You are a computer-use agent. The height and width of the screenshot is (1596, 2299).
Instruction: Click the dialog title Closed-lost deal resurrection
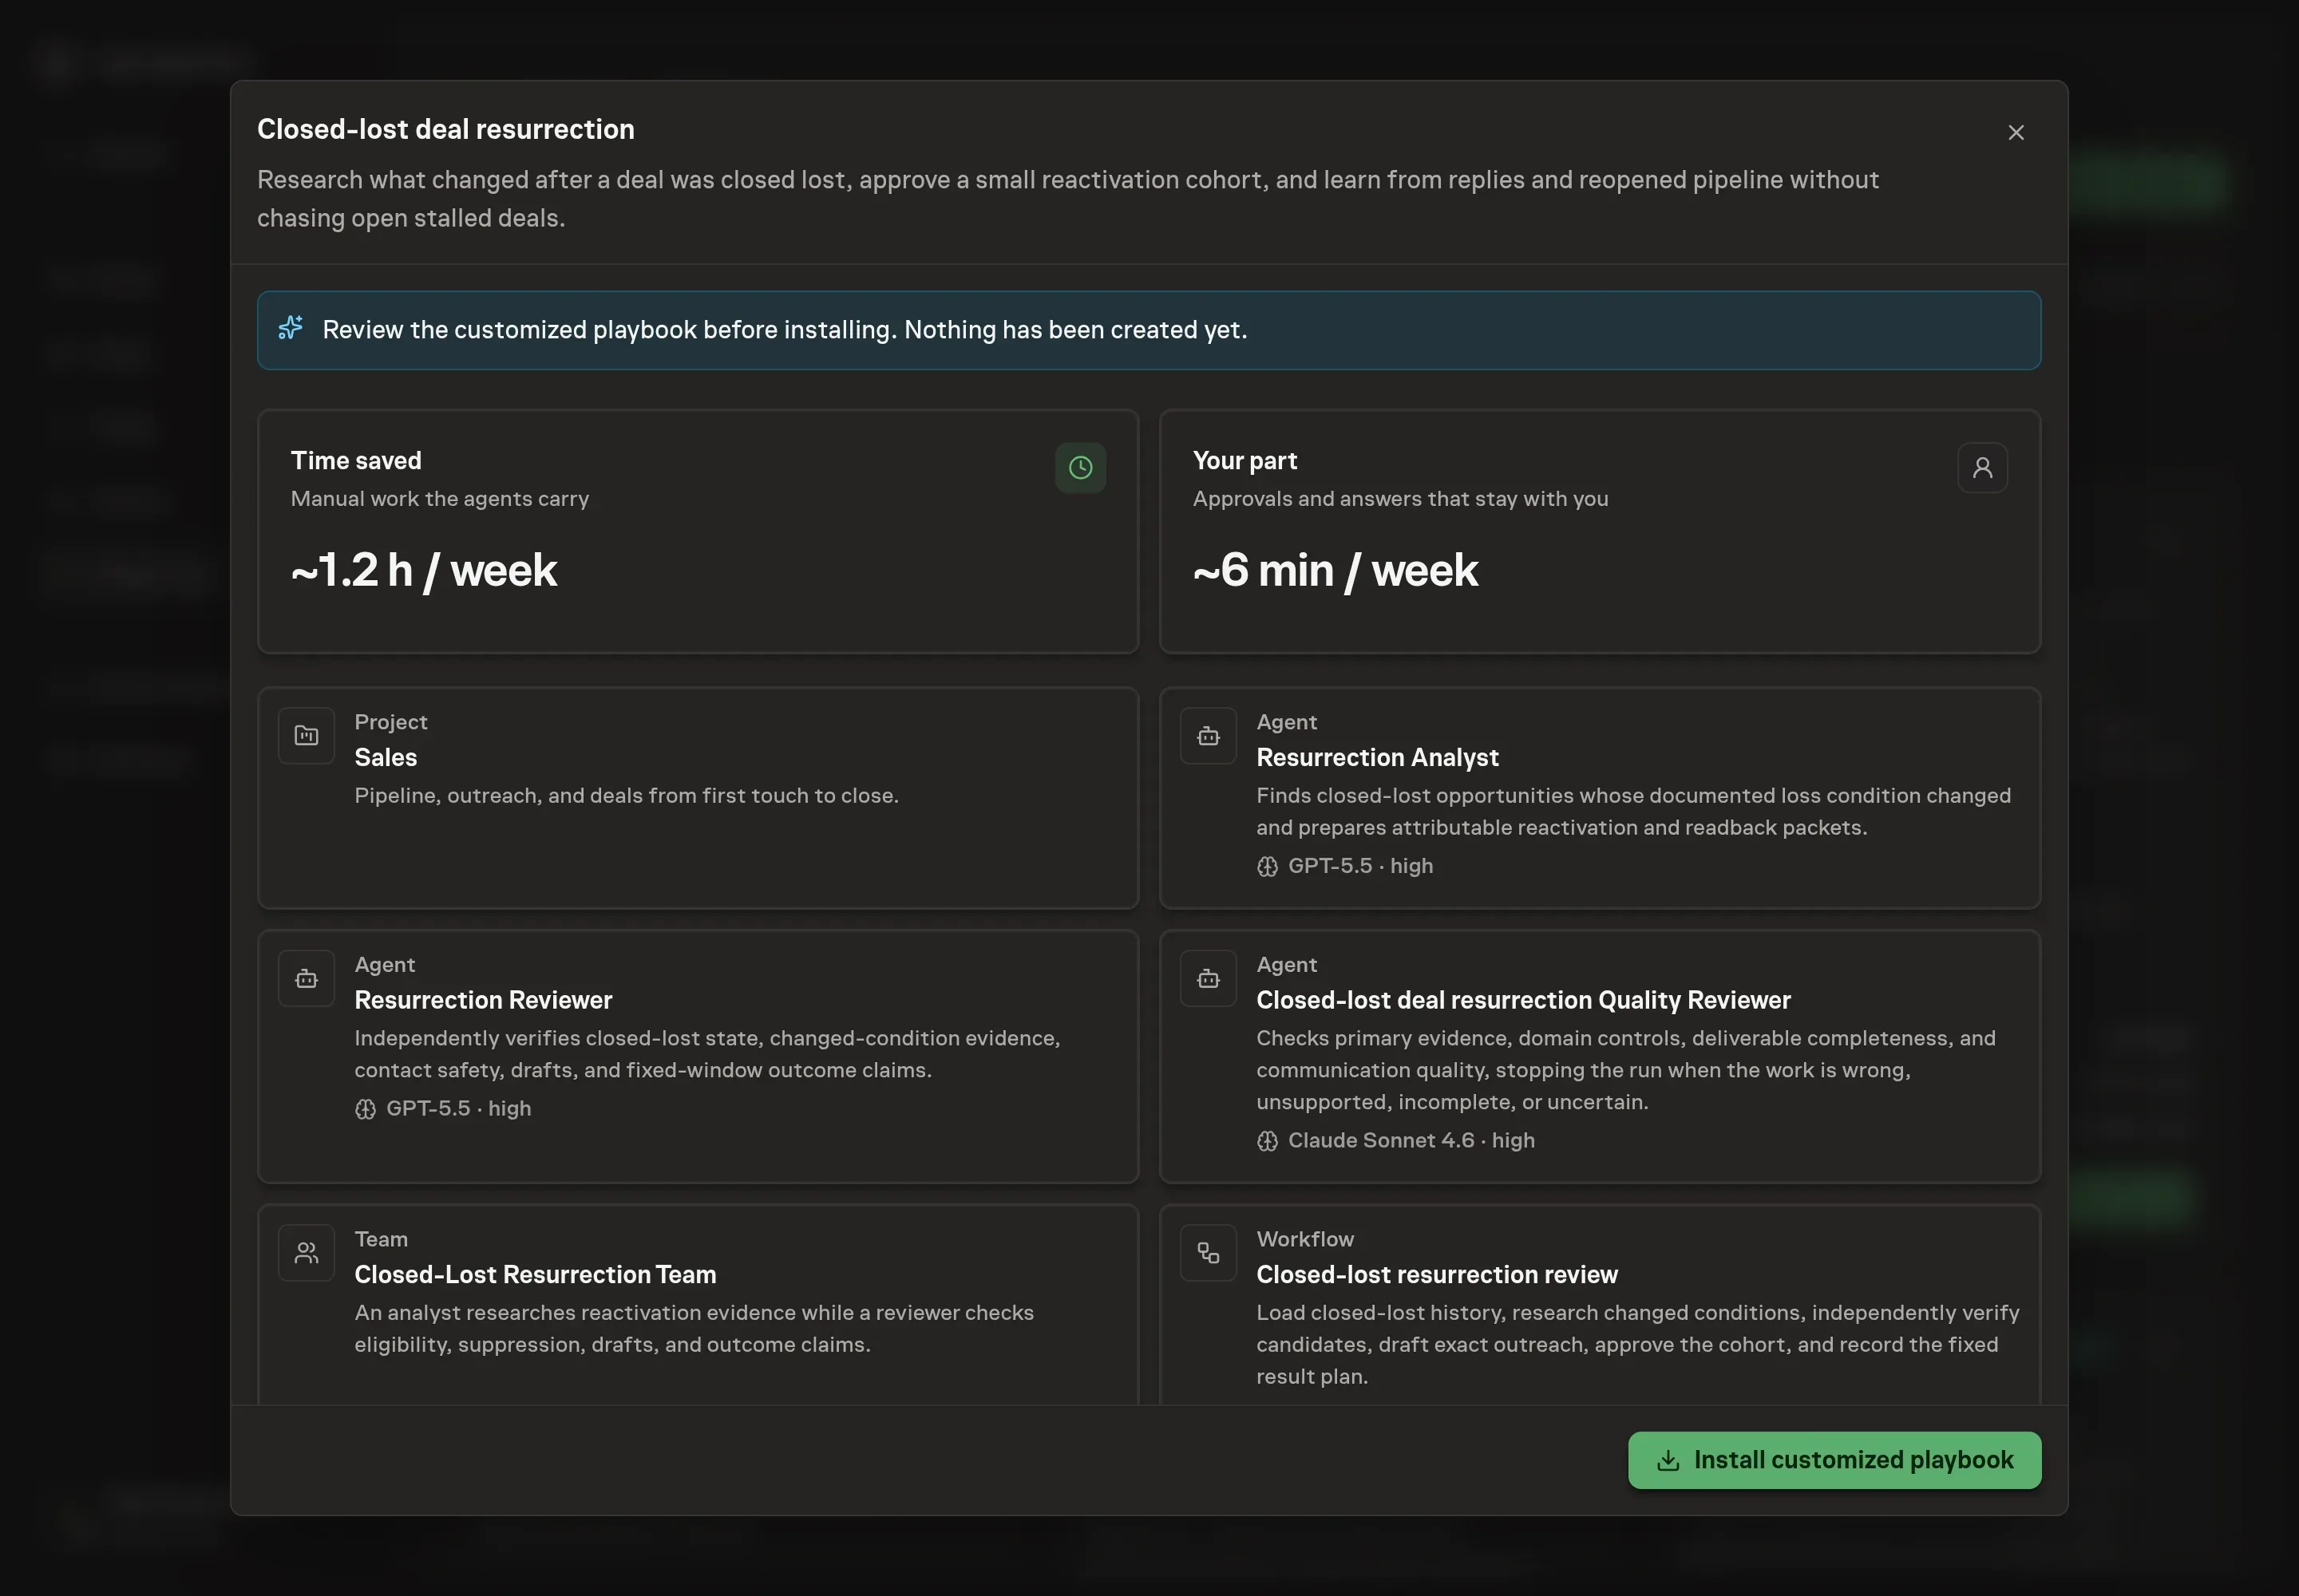[x=445, y=129]
